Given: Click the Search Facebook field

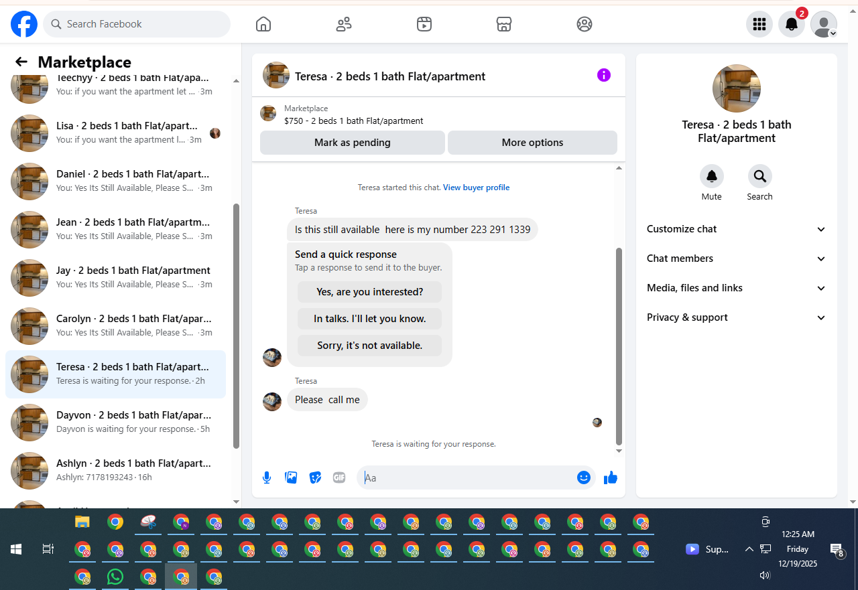Looking at the screenshot, I should click(137, 24).
